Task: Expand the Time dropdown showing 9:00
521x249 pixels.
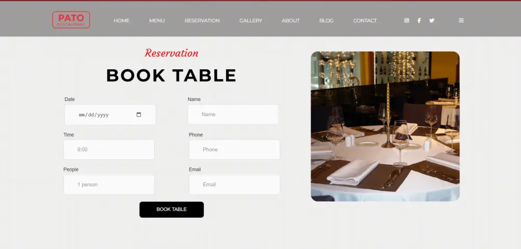Action: (109, 150)
